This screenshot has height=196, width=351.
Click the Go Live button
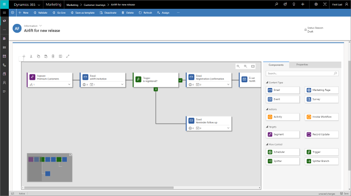click(x=59, y=12)
